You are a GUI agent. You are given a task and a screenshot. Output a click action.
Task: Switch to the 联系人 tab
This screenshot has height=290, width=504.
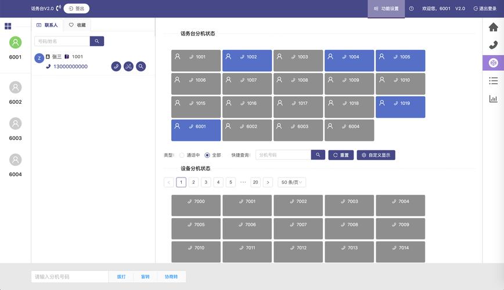tap(47, 25)
